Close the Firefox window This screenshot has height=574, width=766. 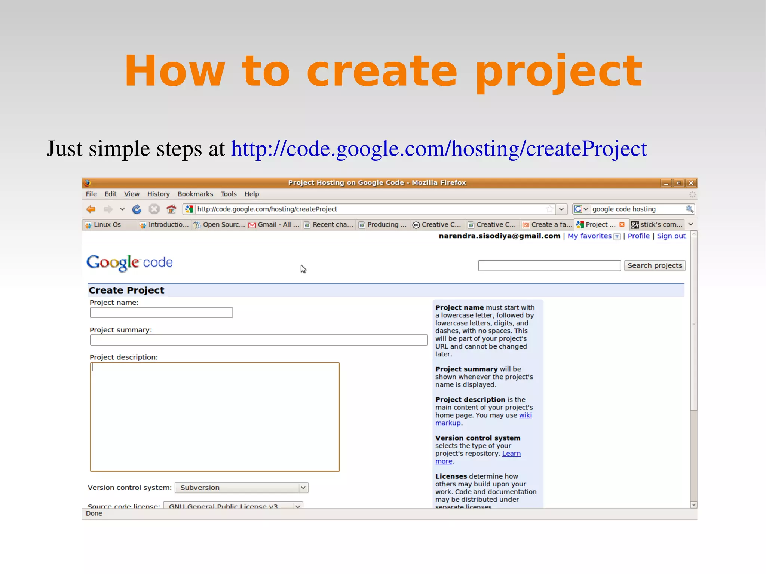pyautogui.click(x=691, y=183)
